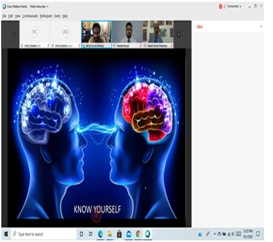Screen dimensions: 273x242
Task: Select the active speaker video thumbnail
Action: coord(96,34)
